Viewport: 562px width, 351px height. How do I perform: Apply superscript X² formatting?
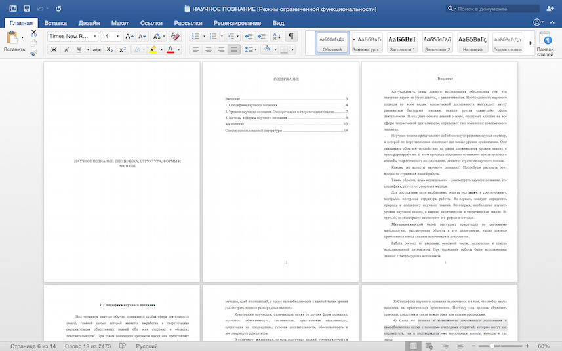[x=122, y=49]
